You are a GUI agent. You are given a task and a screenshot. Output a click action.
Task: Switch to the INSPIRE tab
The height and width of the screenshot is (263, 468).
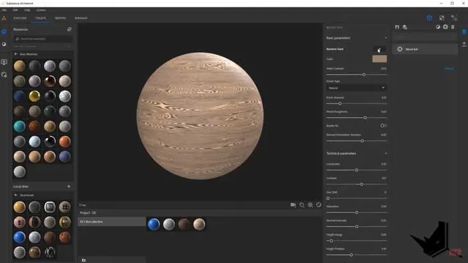coord(60,18)
